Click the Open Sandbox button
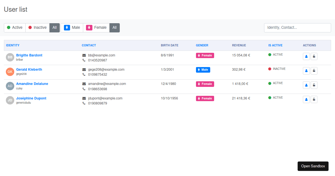Image resolution: width=335 pixels, height=176 pixels. pos(313,166)
